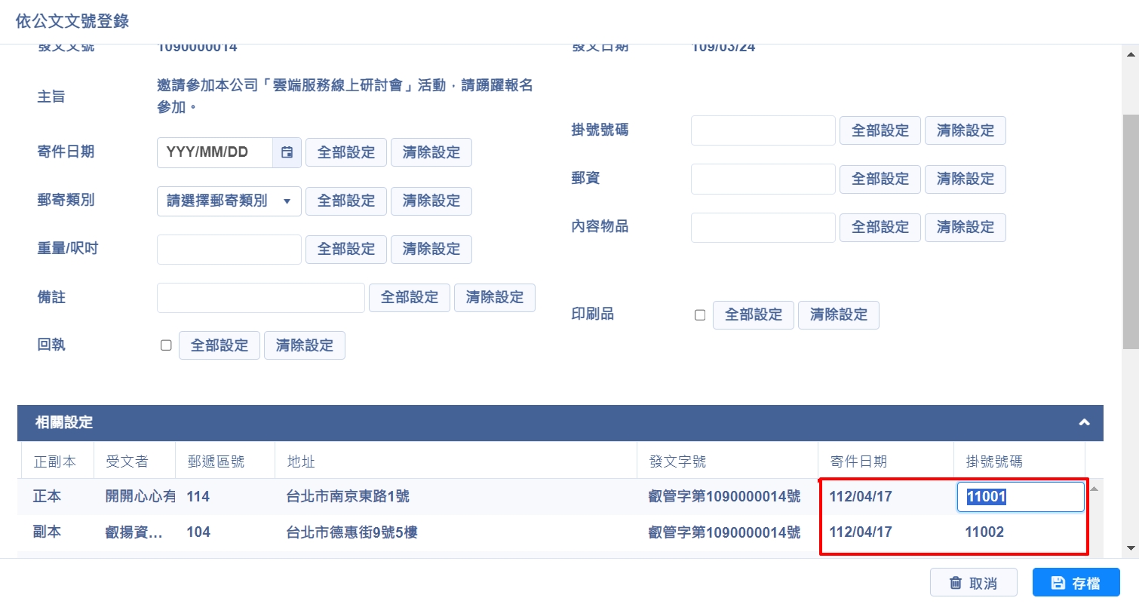This screenshot has width=1139, height=604.
Task: Click the 取消 cancel button
Action: click(x=973, y=583)
